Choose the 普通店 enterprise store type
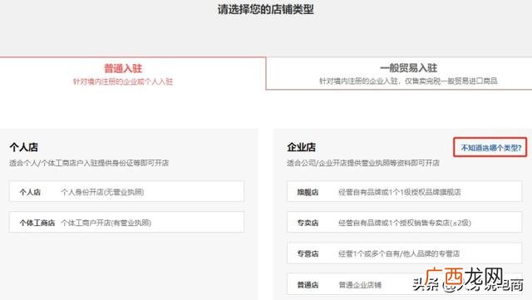 click(405, 284)
